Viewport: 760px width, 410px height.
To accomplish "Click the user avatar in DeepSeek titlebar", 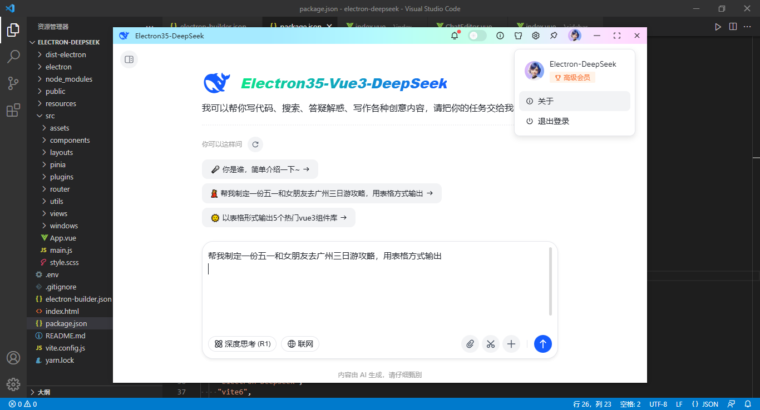I will coord(575,36).
